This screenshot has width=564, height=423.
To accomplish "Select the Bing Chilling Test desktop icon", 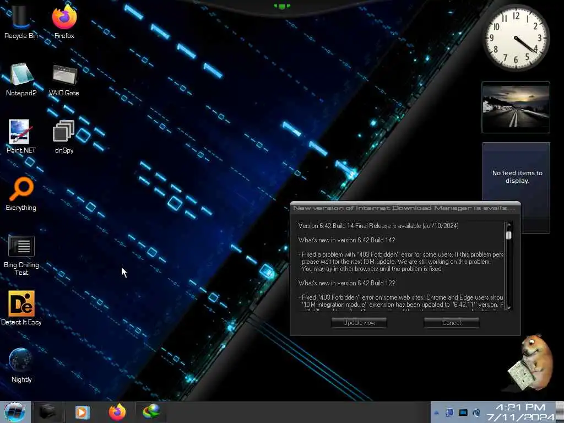I will tap(21, 254).
